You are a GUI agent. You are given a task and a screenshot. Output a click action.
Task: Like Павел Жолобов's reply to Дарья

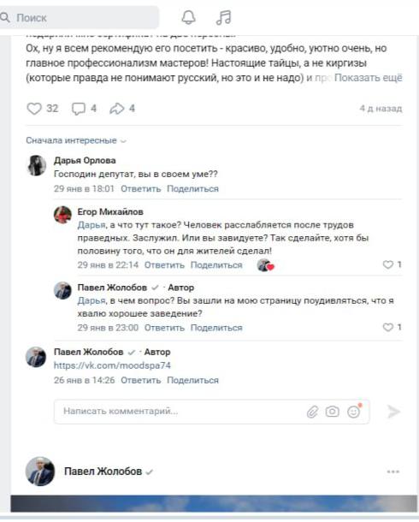[x=387, y=327]
